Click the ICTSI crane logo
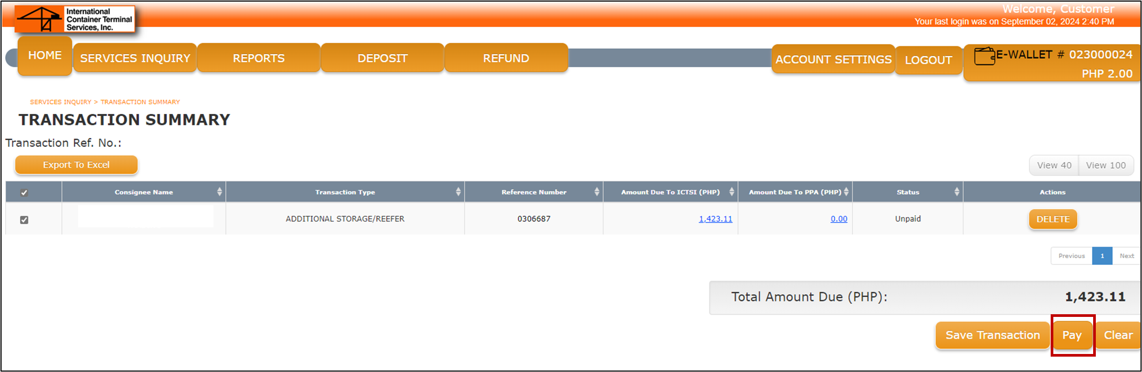Viewport: 1142px width, 372px height. tap(40, 20)
